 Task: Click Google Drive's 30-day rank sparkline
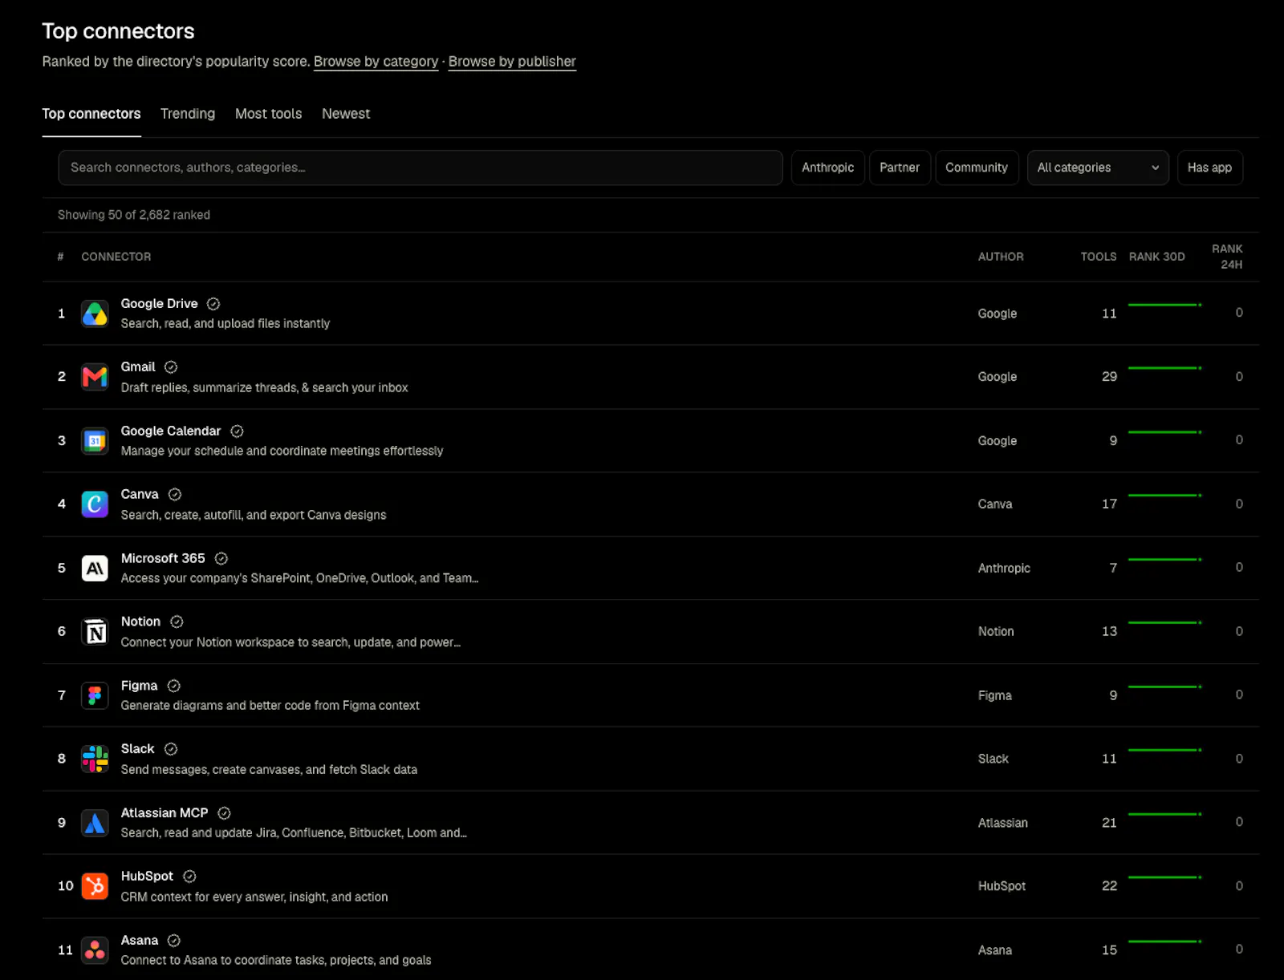[x=1164, y=305]
